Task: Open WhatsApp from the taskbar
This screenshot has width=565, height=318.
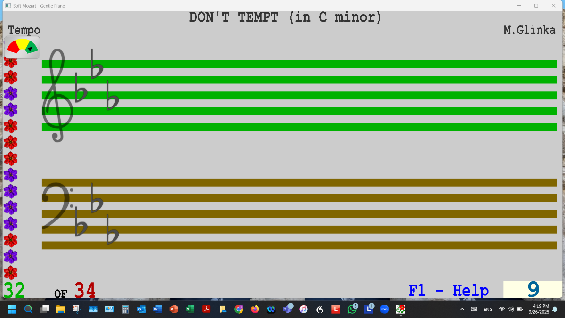Action: [x=352, y=309]
